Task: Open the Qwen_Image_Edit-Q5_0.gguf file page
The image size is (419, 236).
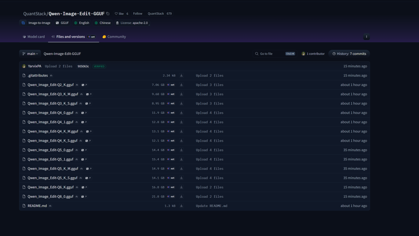Action: point(50,150)
